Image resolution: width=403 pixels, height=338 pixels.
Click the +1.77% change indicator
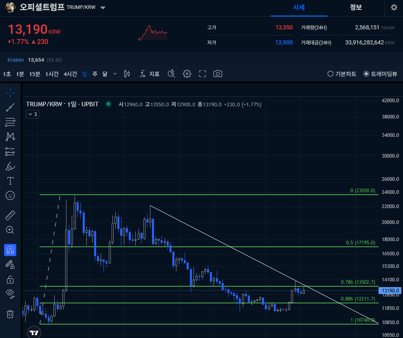click(18, 42)
